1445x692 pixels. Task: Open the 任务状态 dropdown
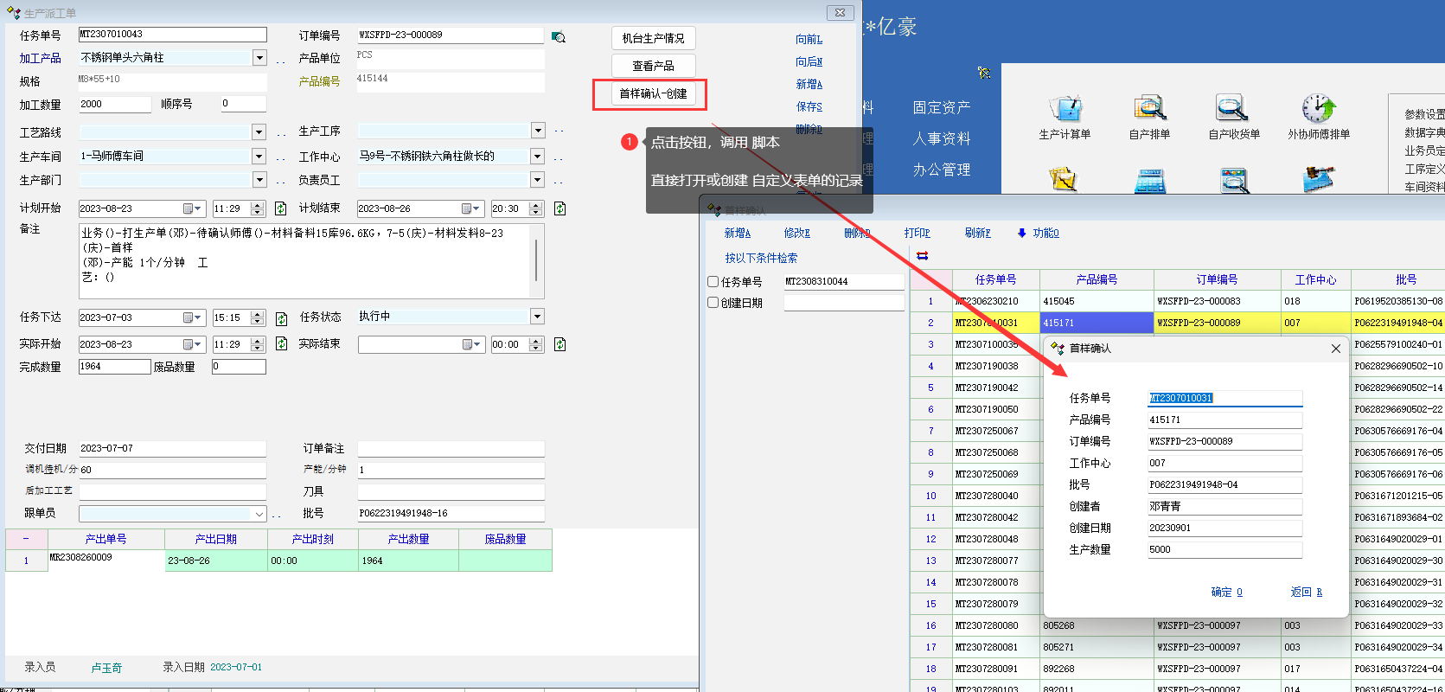pyautogui.click(x=537, y=317)
